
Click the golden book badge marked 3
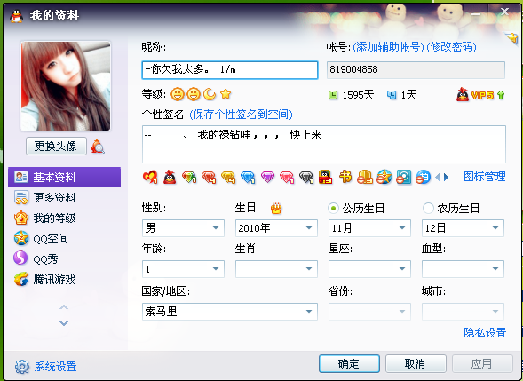tap(365, 177)
